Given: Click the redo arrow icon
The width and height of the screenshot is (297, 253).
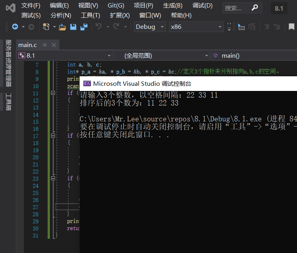Looking at the screenshot, I should pyautogui.click(x=116, y=26).
